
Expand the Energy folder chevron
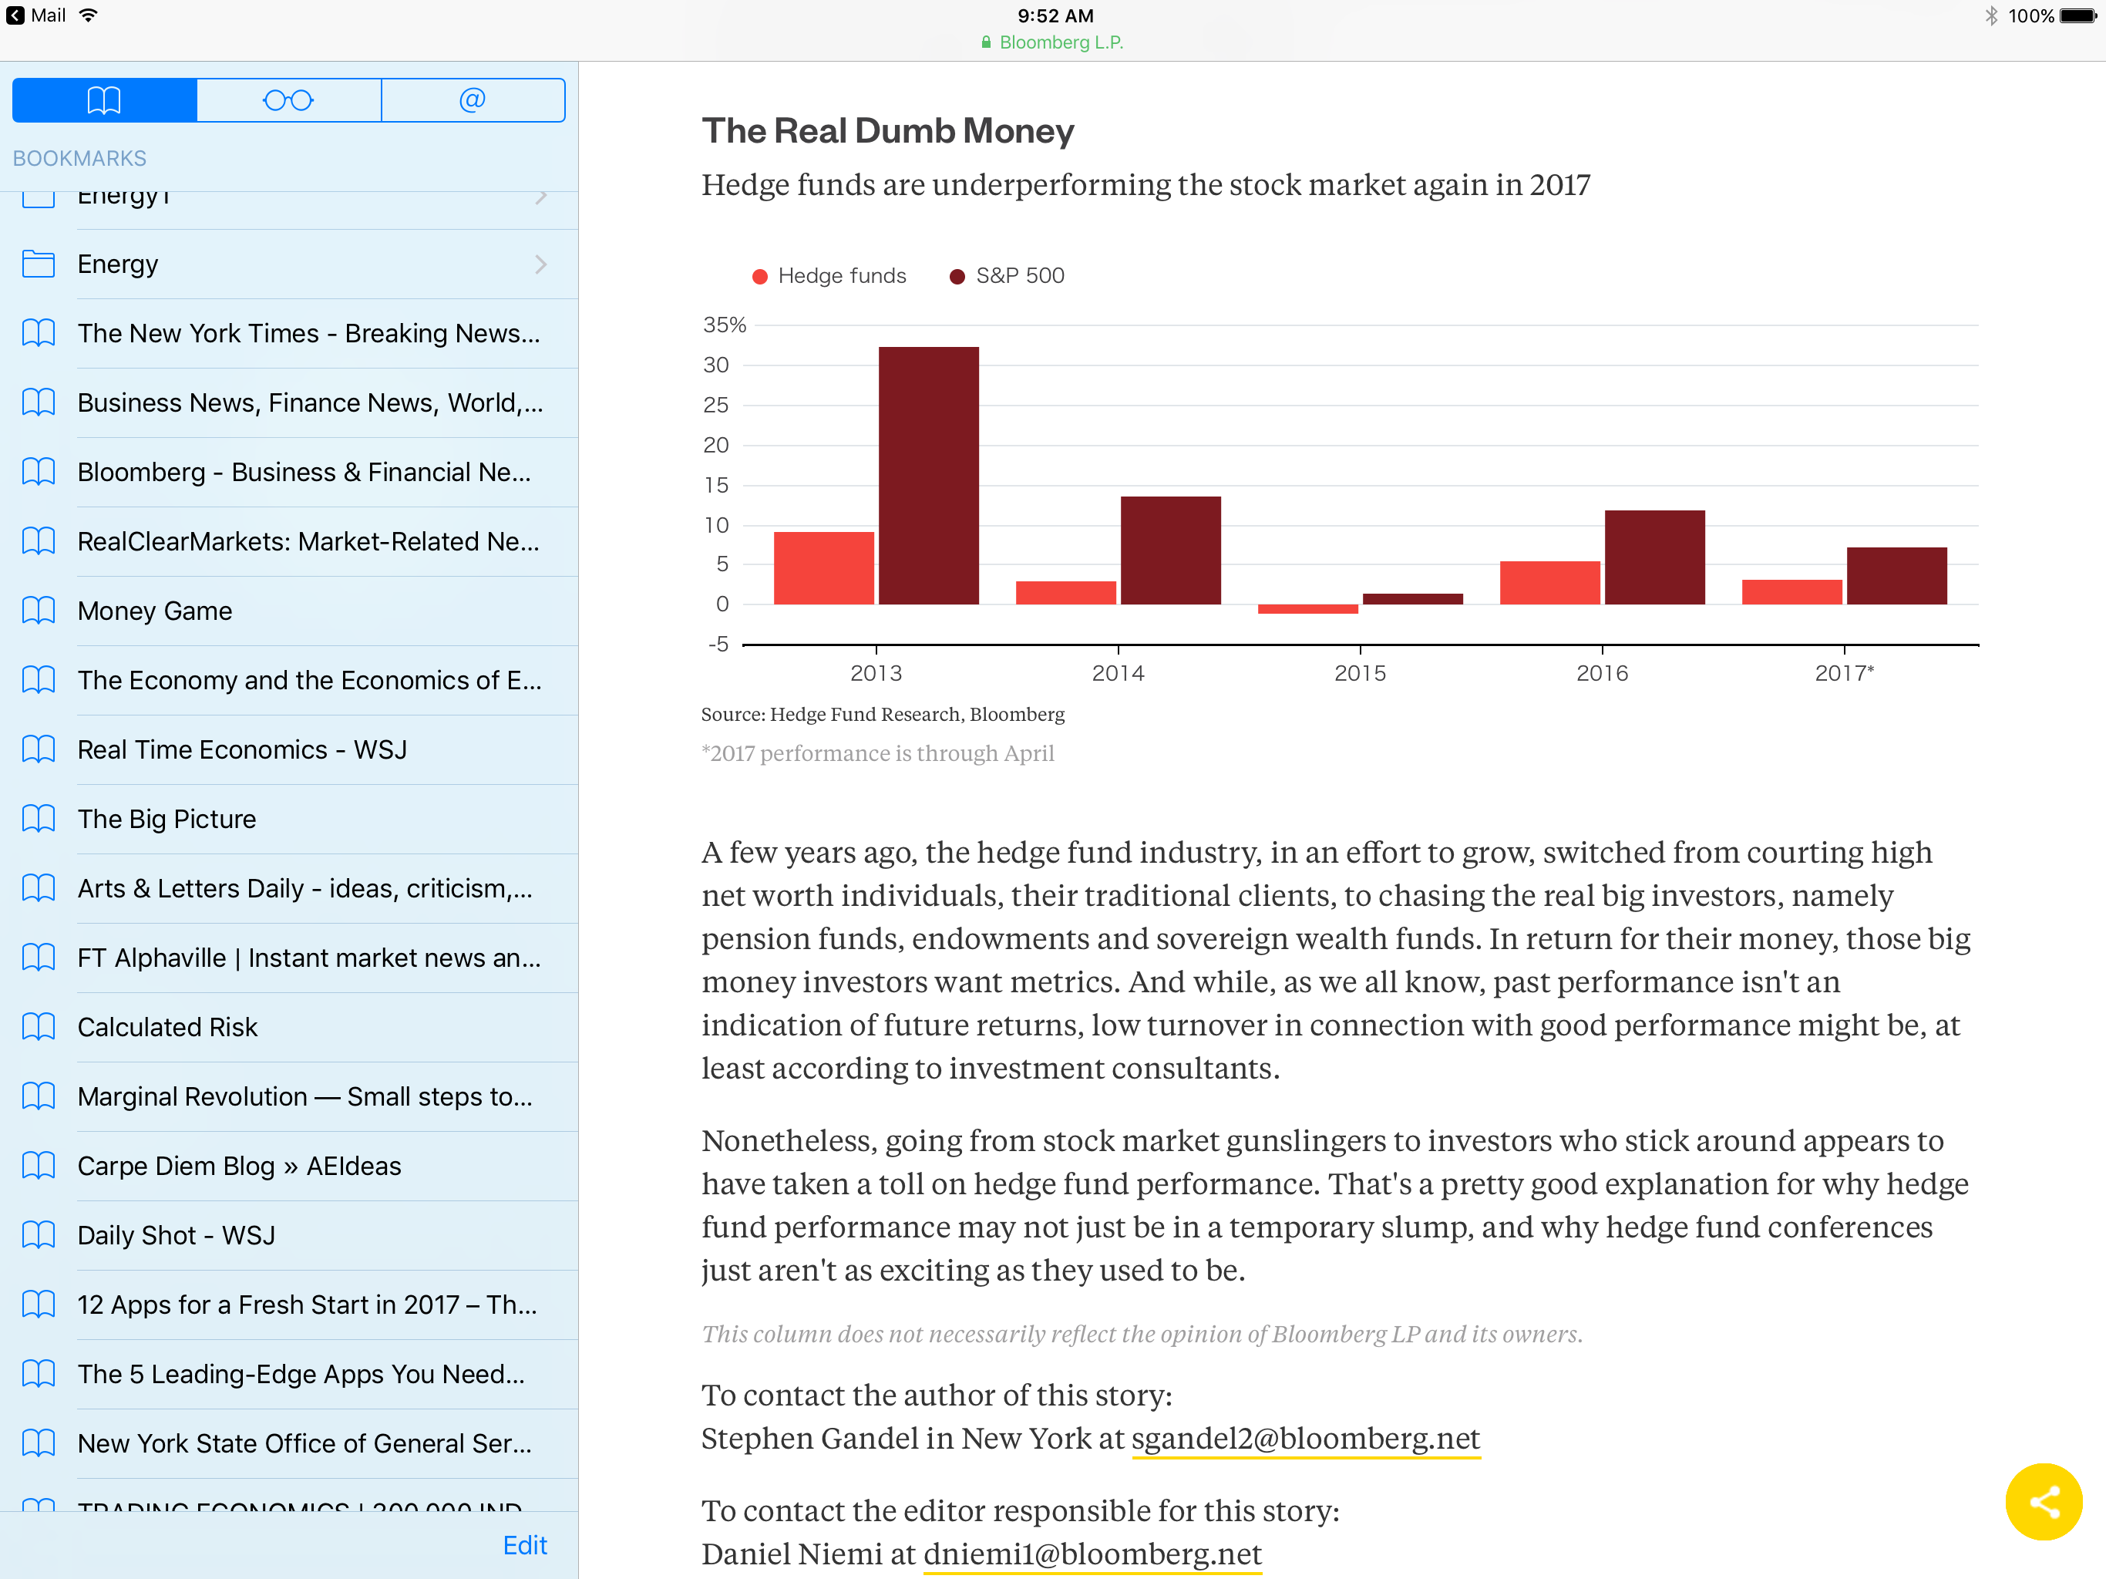541,264
